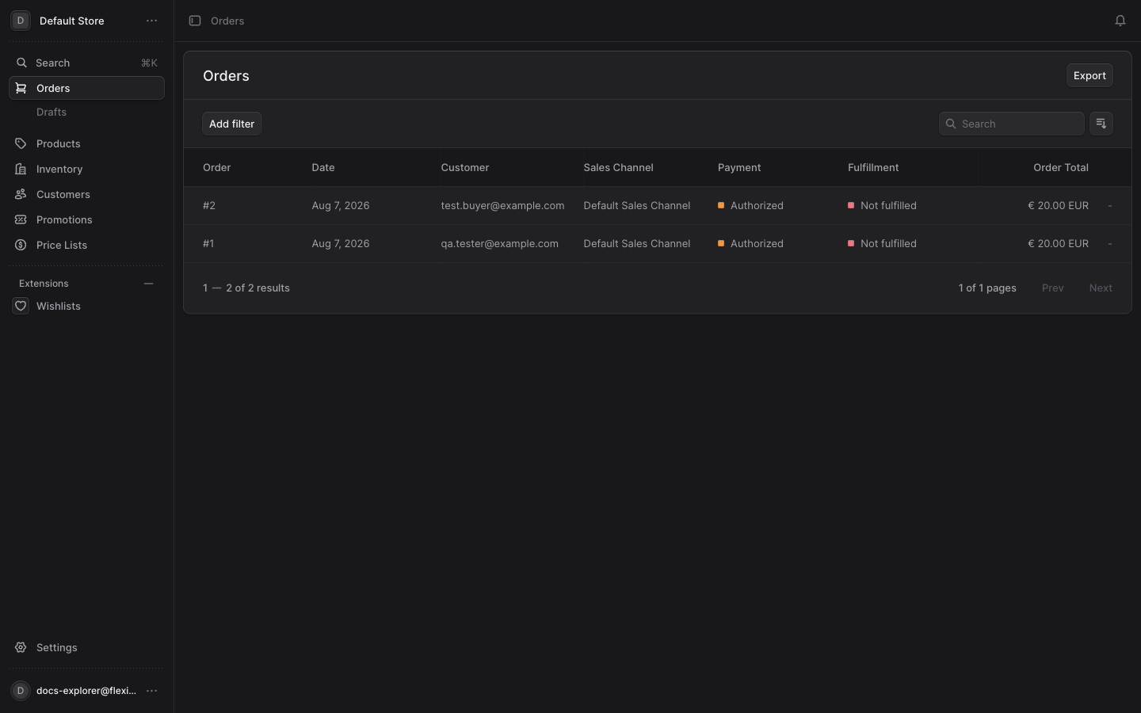Screen dimensions: 1141x713
Task: Click the Order column header
Action: pyautogui.click(x=217, y=167)
